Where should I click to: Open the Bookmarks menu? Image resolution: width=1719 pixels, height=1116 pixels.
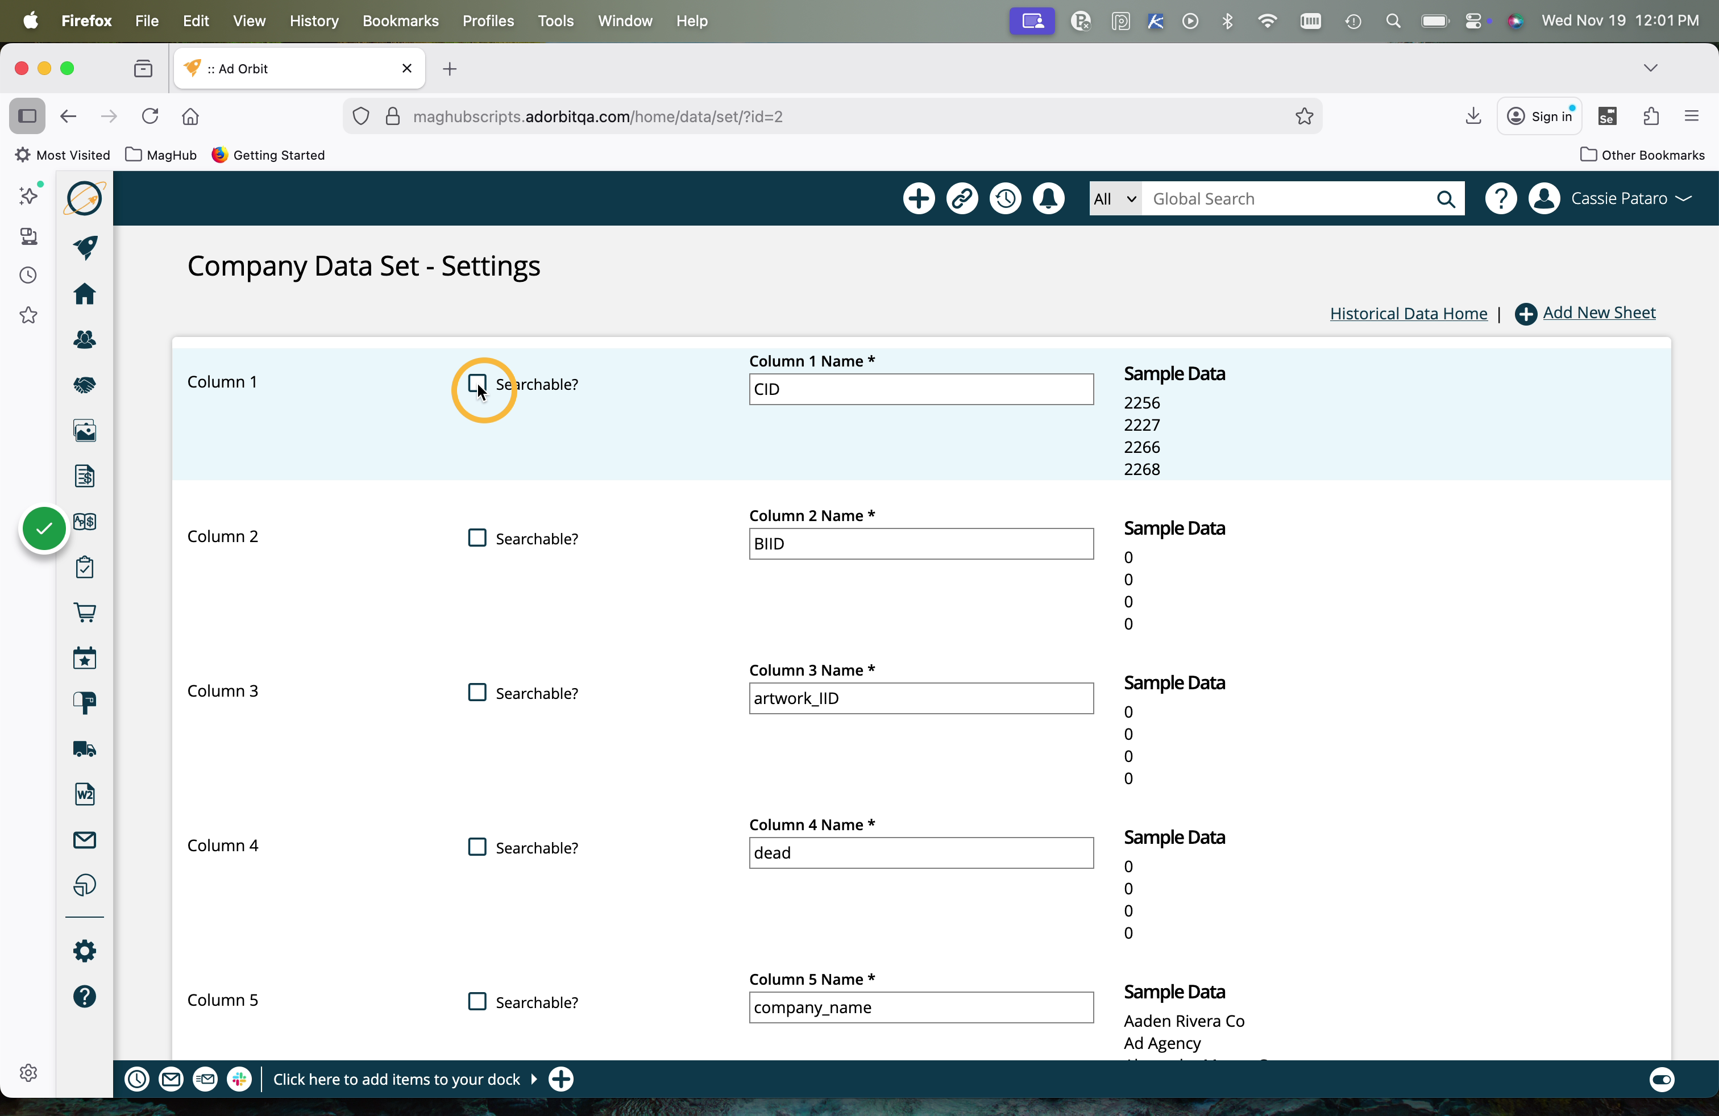[x=400, y=21]
